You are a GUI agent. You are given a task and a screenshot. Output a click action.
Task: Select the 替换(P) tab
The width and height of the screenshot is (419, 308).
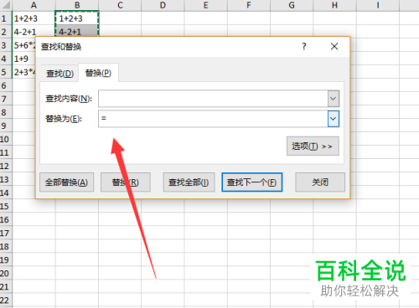pyautogui.click(x=98, y=73)
